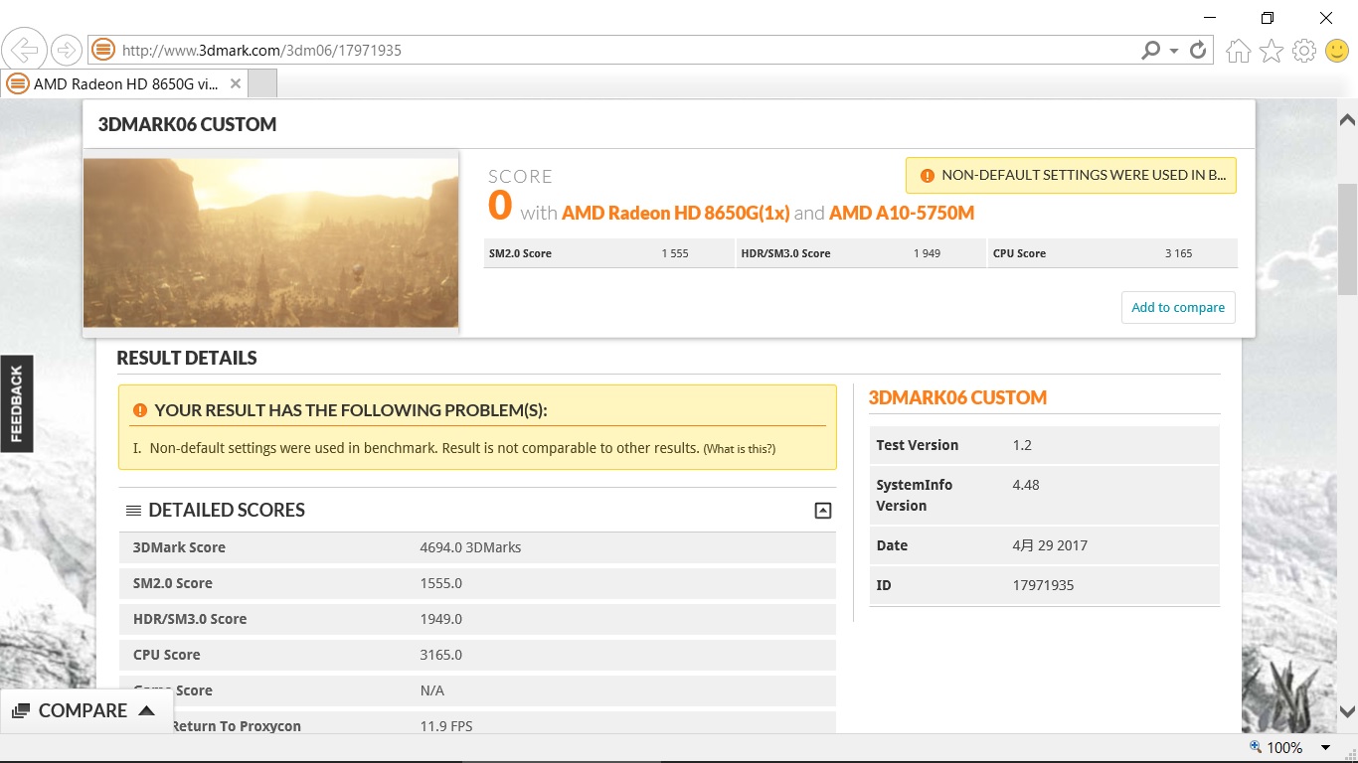Screen dimensions: 1358x763
Task: Select the '11.9 FPS' value
Action: pos(446,726)
